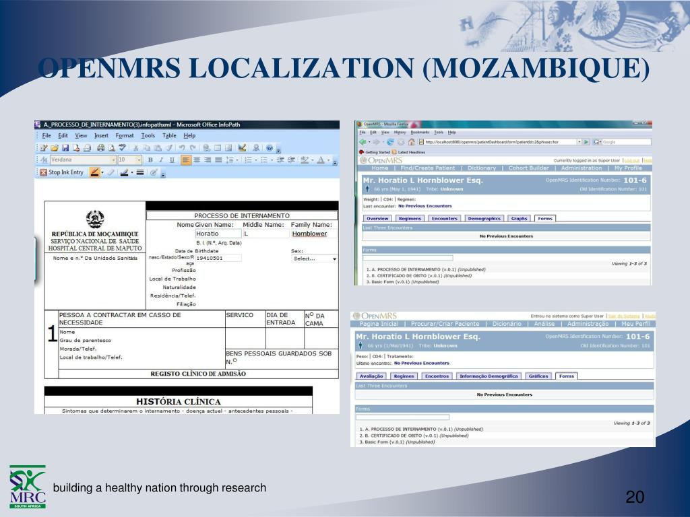The height and width of the screenshot is (517, 690).
Task: Toggle the ink pen tool
Action: pyautogui.click(x=94, y=172)
